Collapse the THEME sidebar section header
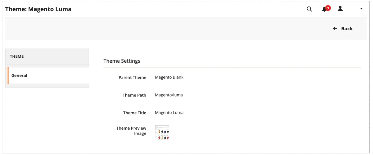Image resolution: width=373 pixels, height=155 pixels. tap(47, 56)
